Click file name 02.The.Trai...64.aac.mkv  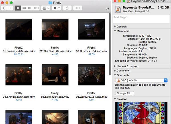[55, 51]
